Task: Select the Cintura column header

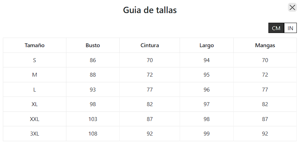Action: click(150, 45)
